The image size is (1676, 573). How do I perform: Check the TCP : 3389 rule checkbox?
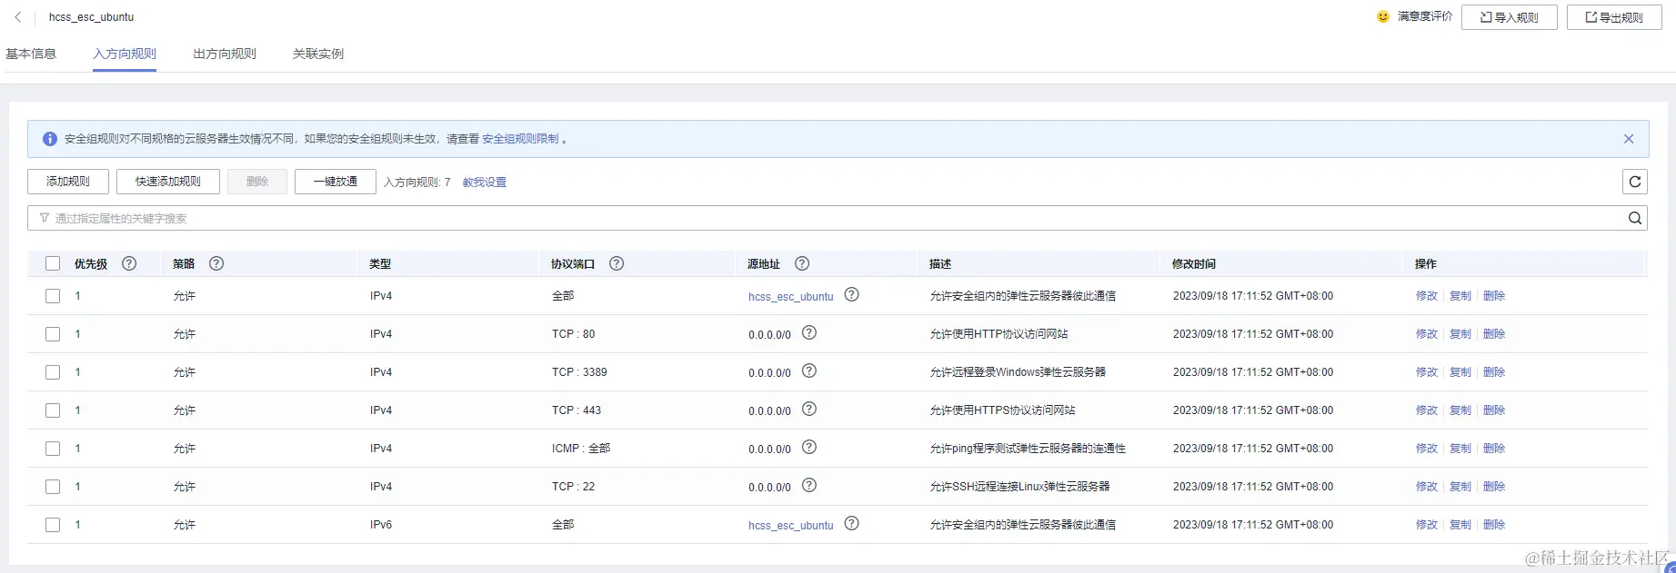[53, 372]
